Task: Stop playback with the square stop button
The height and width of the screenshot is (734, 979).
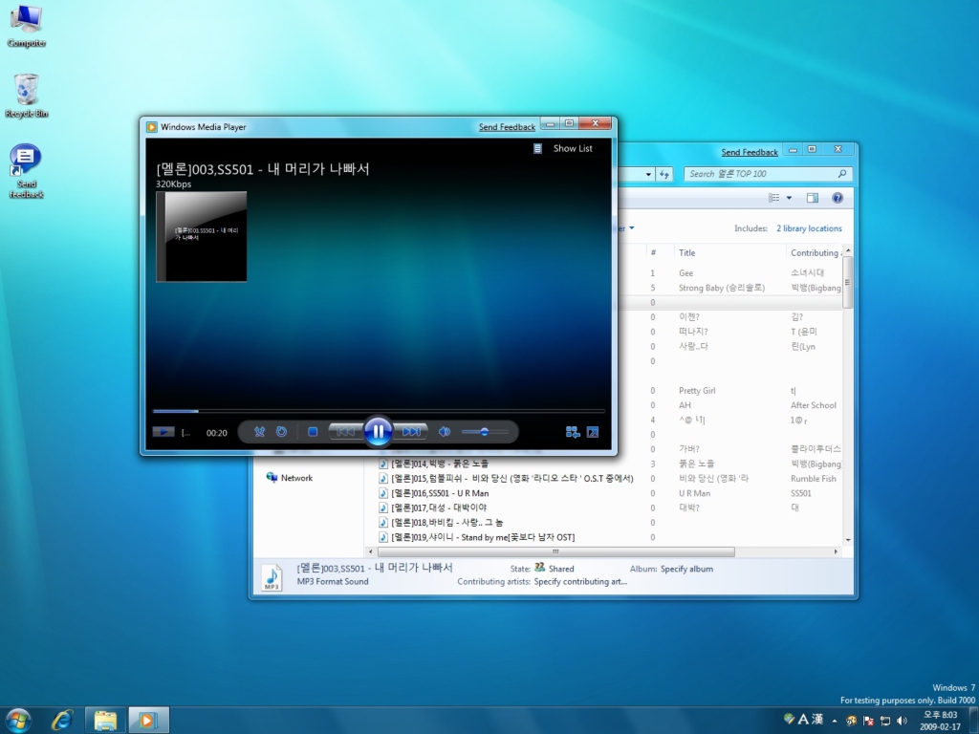Action: pos(313,431)
